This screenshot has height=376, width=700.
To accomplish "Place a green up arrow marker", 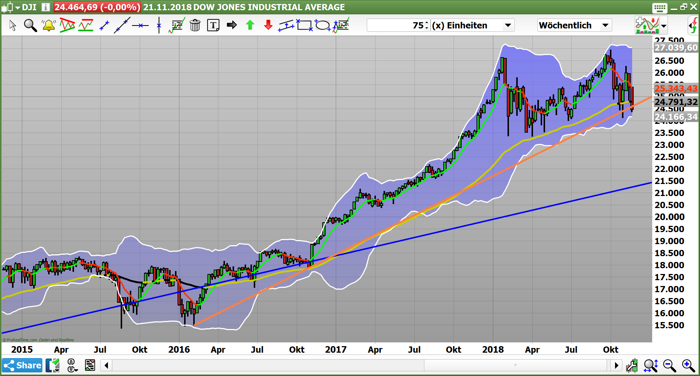I will 250,25.
